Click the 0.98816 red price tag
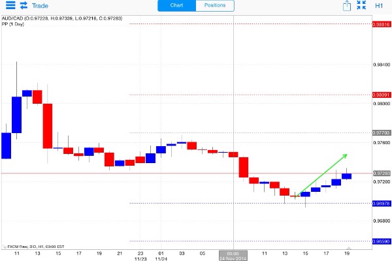392x261 pixels. (x=381, y=24)
